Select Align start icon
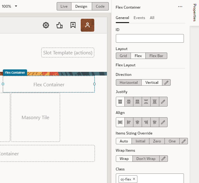199x183 pixels. [x=129, y=122]
